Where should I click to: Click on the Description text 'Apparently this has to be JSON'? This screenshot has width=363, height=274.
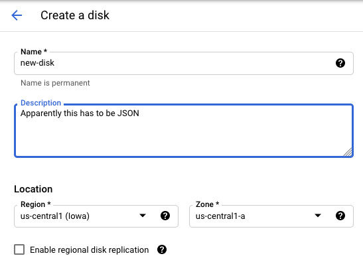[80, 113]
